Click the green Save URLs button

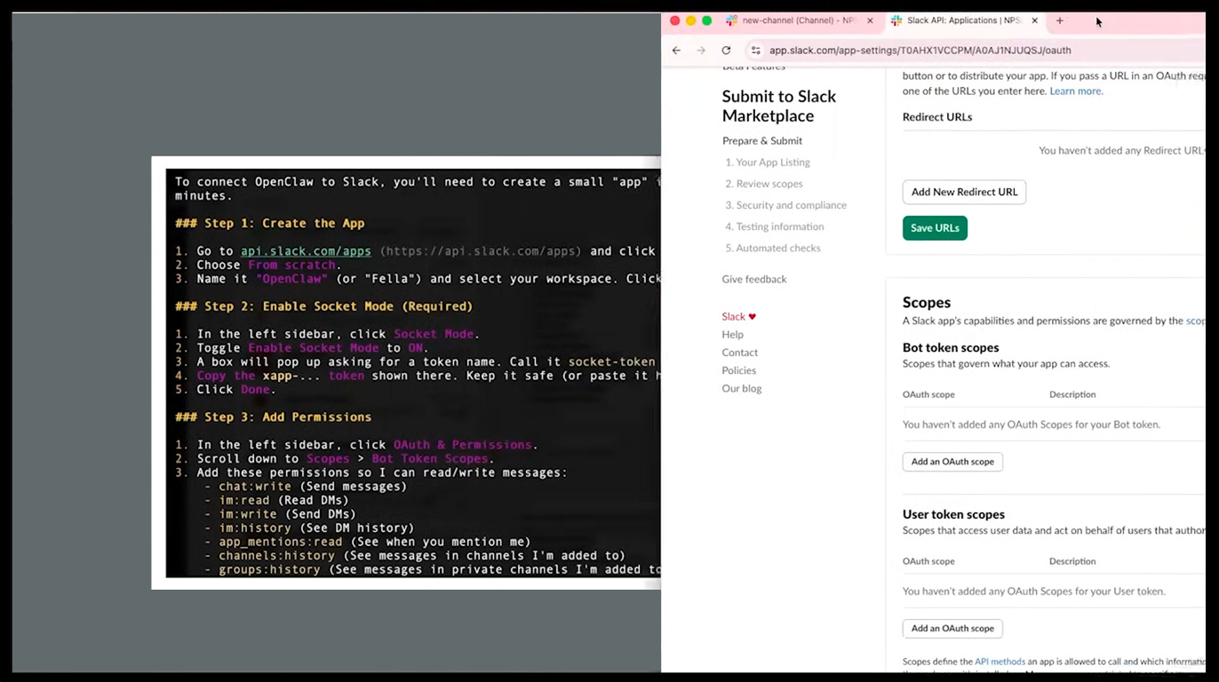935,228
